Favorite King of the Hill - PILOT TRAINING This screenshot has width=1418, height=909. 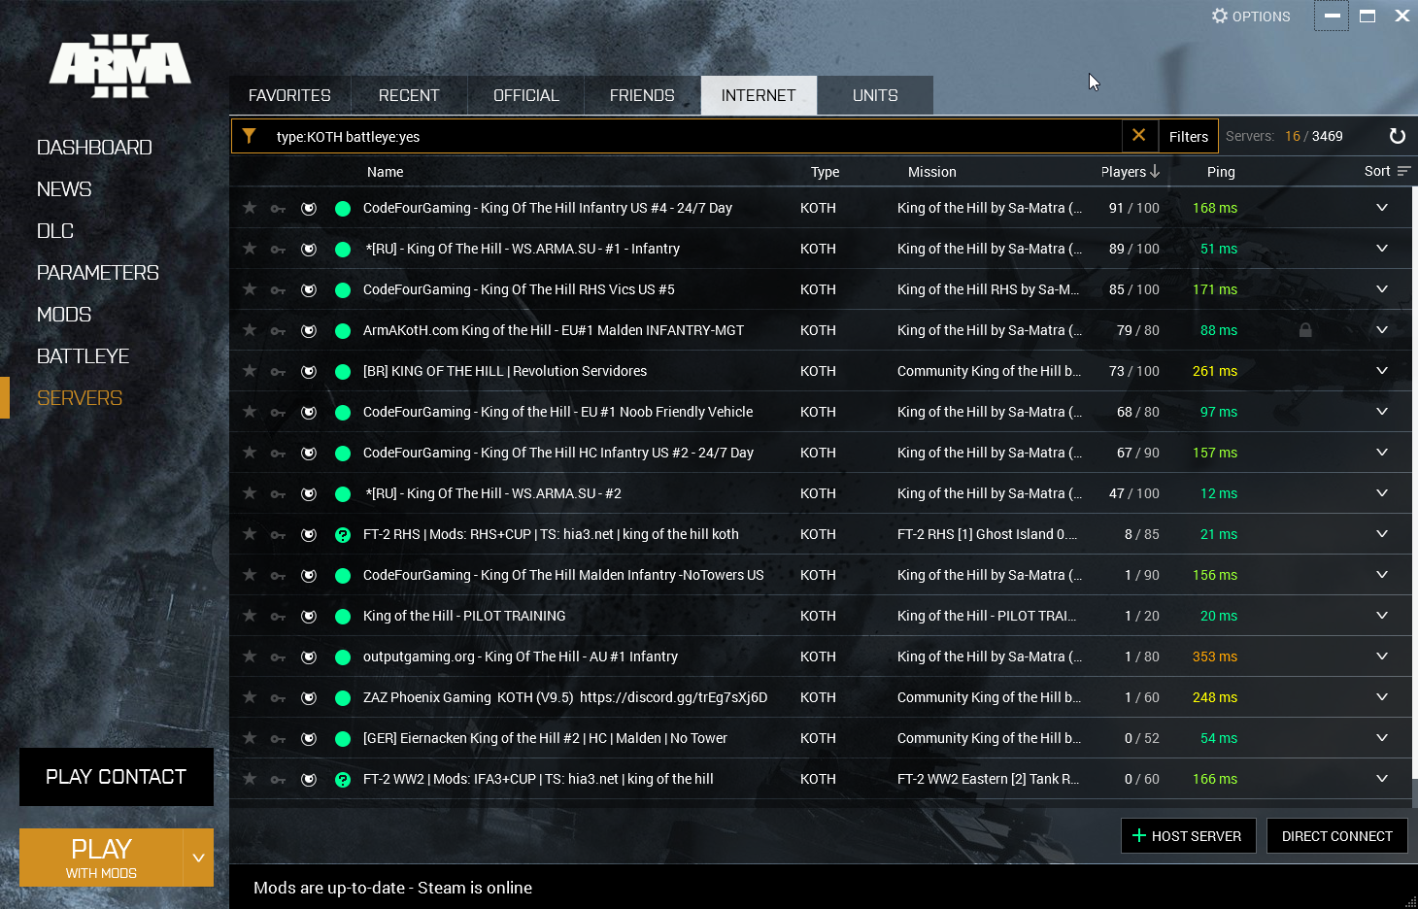[250, 616]
